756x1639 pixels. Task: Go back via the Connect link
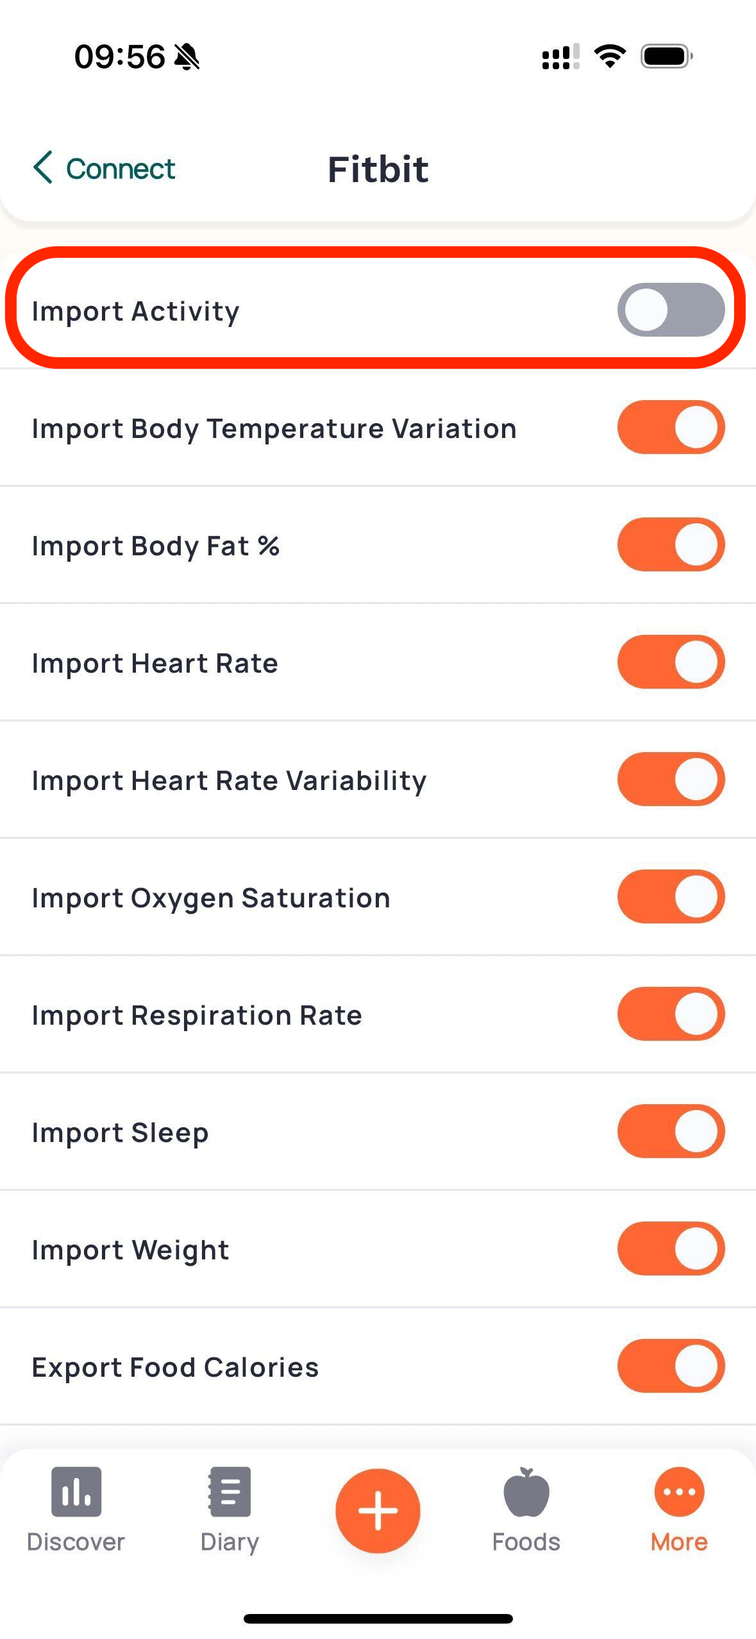(x=121, y=169)
